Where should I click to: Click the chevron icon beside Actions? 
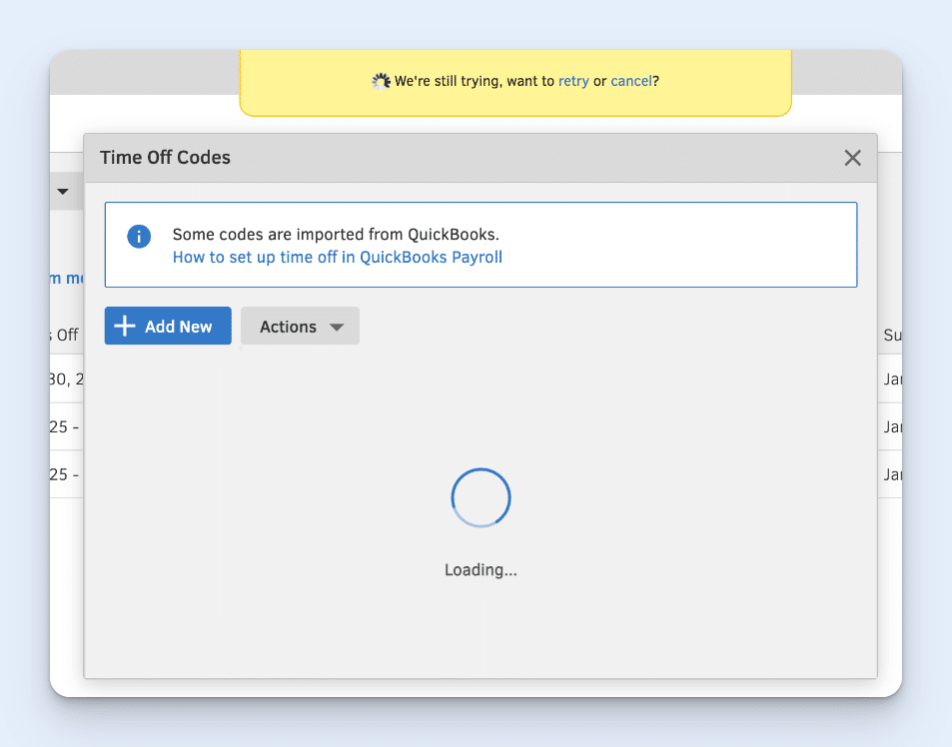click(x=336, y=327)
